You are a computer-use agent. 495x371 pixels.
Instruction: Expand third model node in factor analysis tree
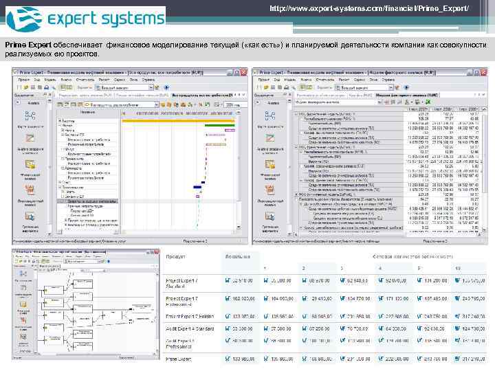click(x=297, y=194)
